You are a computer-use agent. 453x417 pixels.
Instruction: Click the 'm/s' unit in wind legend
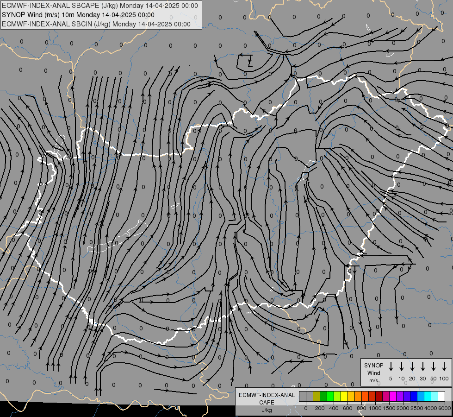[373, 380]
